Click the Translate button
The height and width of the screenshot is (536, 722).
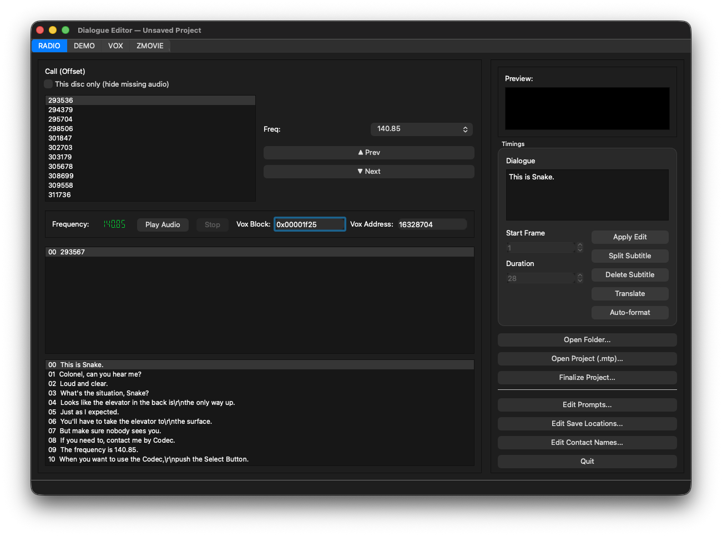point(629,294)
